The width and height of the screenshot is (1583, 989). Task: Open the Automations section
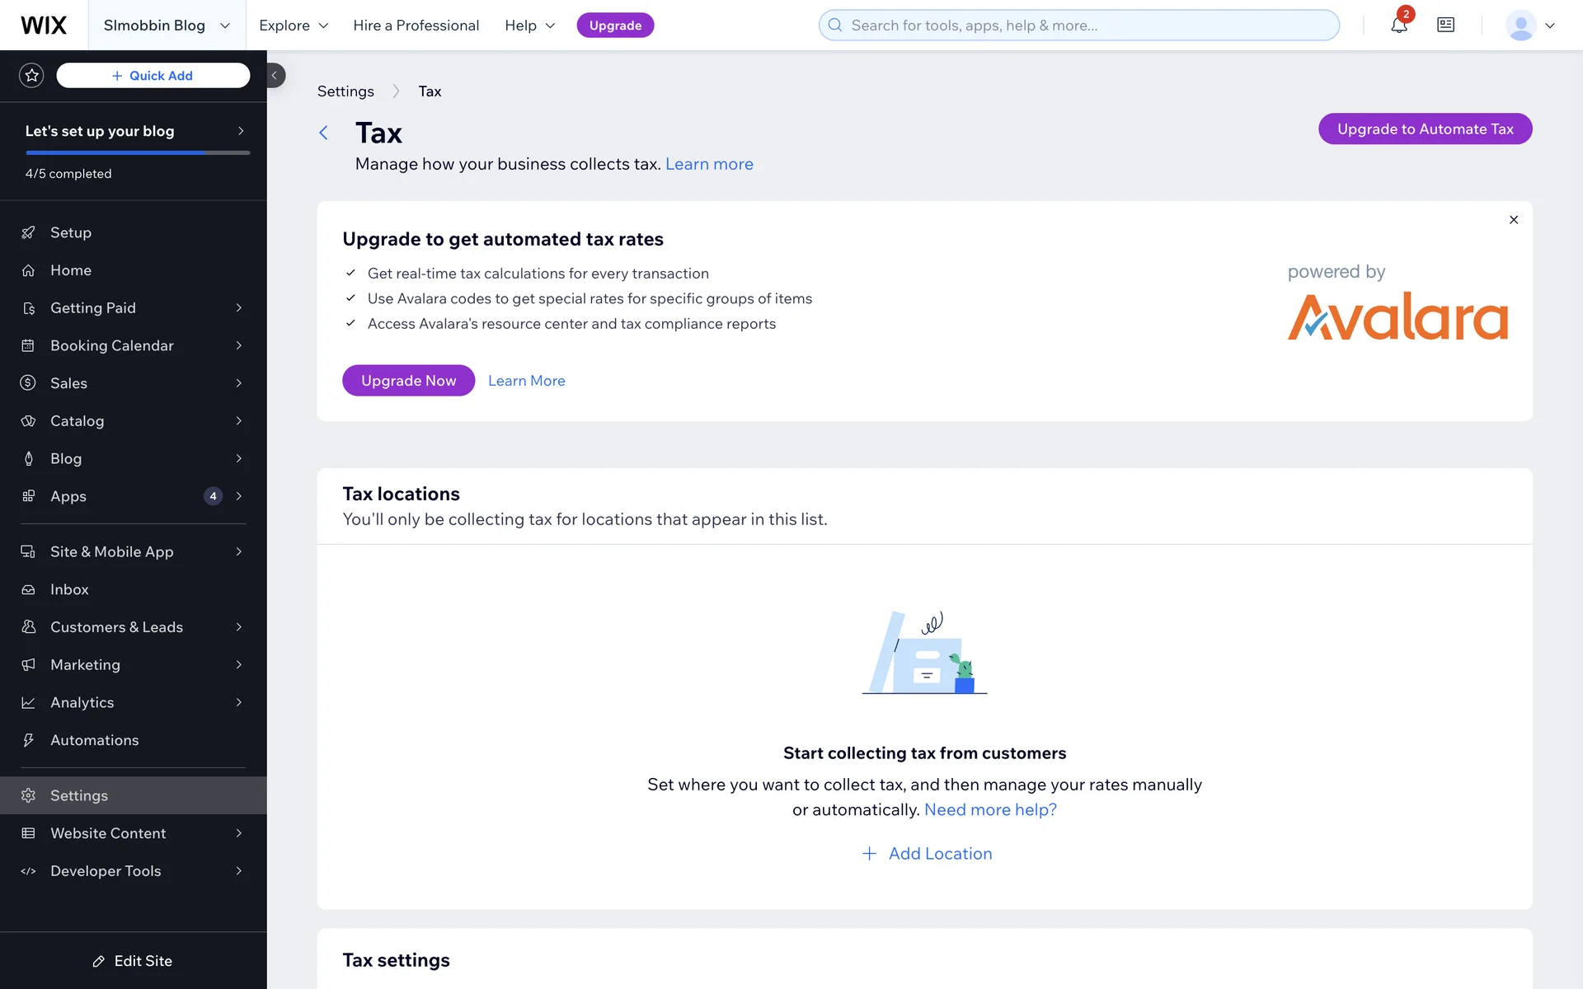click(94, 740)
